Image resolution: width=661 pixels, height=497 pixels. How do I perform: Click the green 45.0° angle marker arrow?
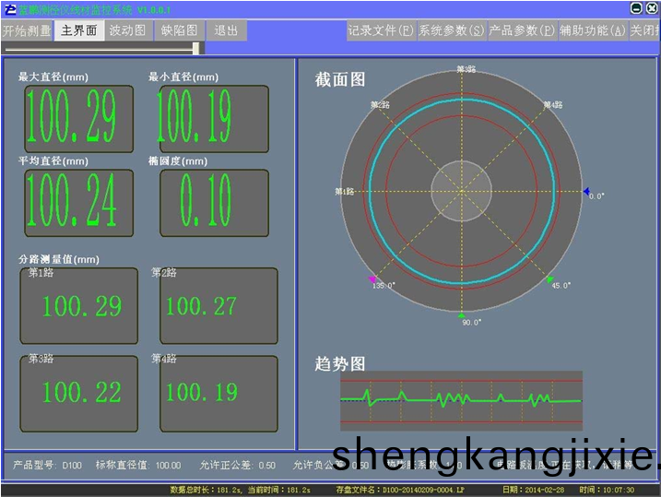(x=550, y=278)
